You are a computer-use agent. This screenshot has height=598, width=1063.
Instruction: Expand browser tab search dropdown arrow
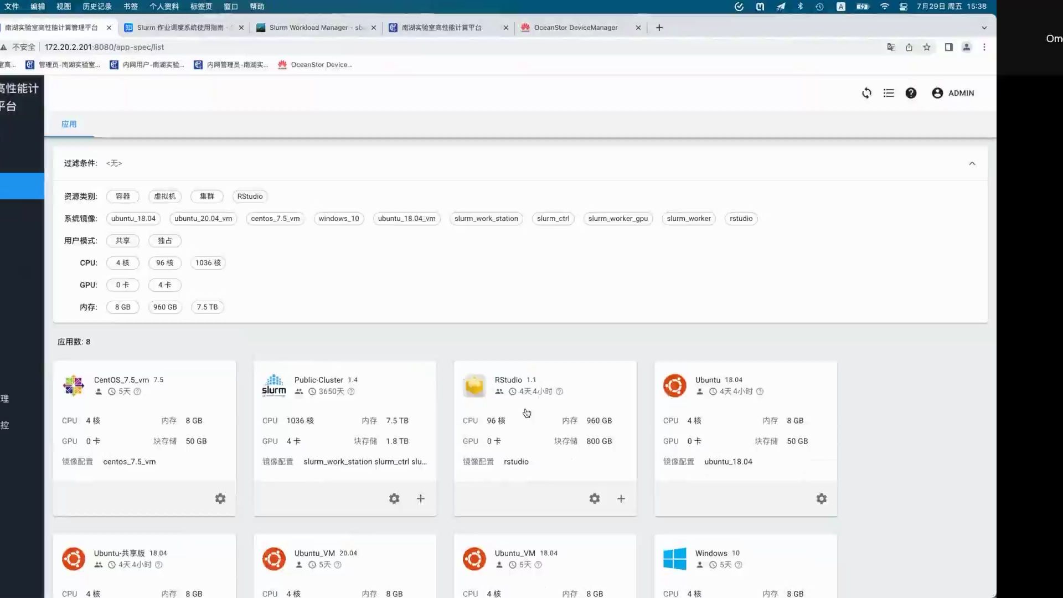tap(984, 28)
